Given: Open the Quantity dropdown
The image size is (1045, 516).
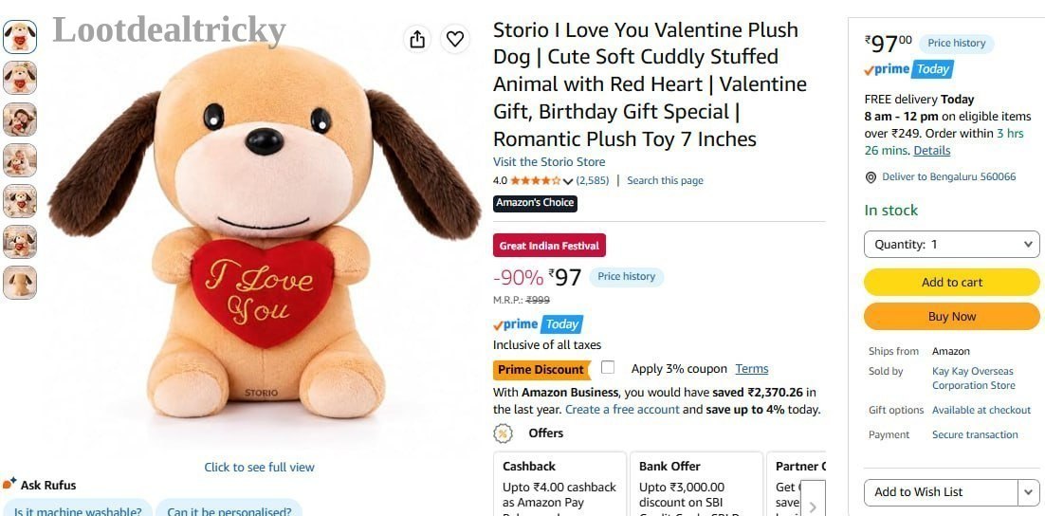Looking at the screenshot, I should coord(952,244).
